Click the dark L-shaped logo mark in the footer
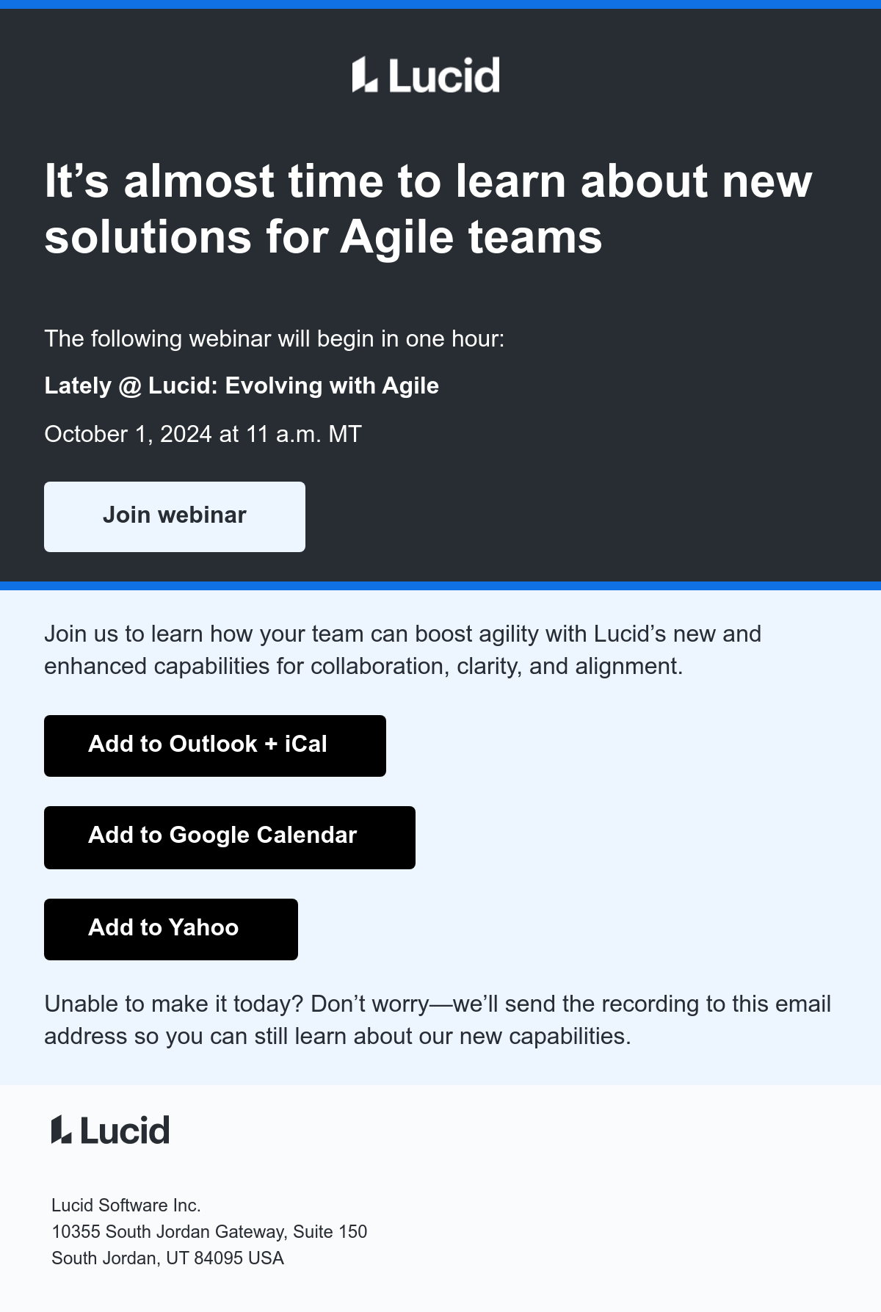This screenshot has height=1312, width=881. 61,1129
